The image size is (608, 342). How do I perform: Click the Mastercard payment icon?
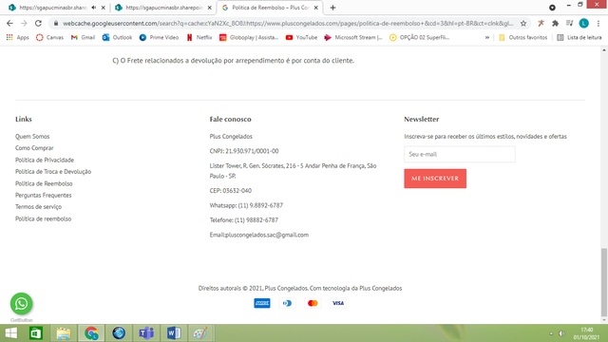pyautogui.click(x=313, y=303)
